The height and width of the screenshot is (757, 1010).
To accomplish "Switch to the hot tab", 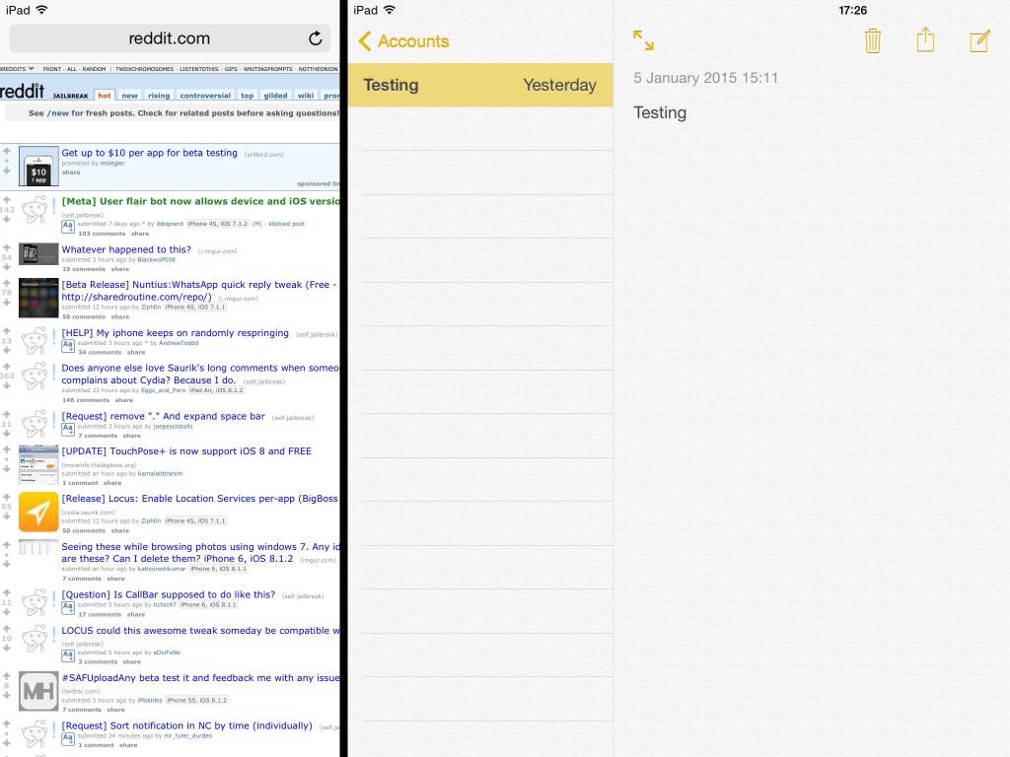I will pos(105,96).
